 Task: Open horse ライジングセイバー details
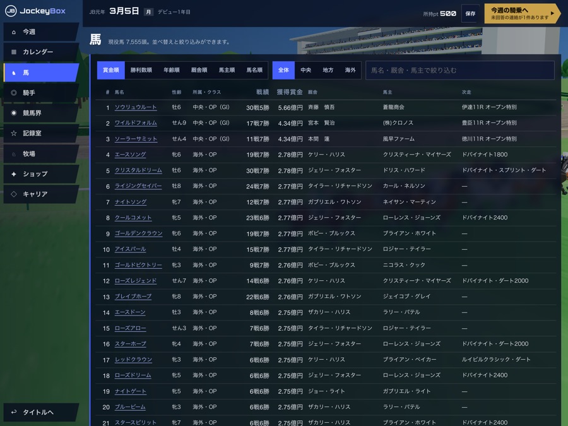138,186
